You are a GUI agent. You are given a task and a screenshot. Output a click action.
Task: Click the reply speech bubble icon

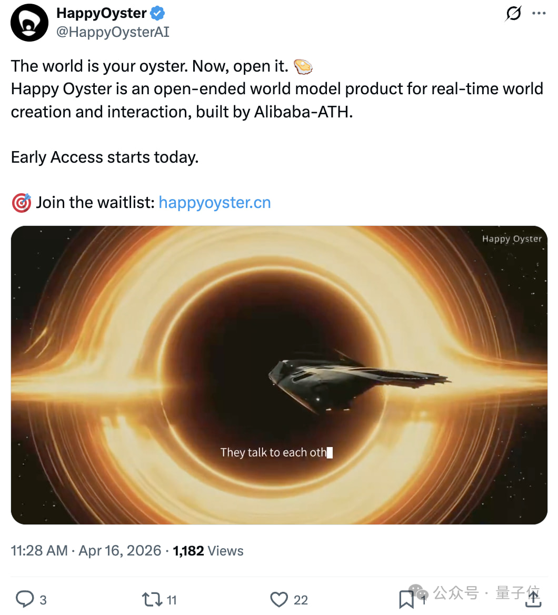[x=25, y=599]
